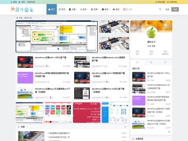Image resolution: width=188 pixels, height=141 pixels.
Task: Click the zibll 7.3 thumbnail with 最新 badge
Action: coord(25,62)
